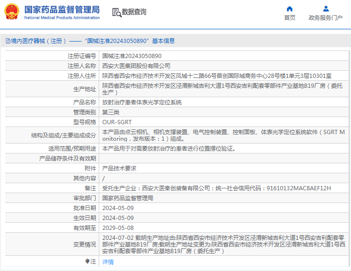Click the 有效期至 label
Screen dimensions: 351x271
(85, 228)
